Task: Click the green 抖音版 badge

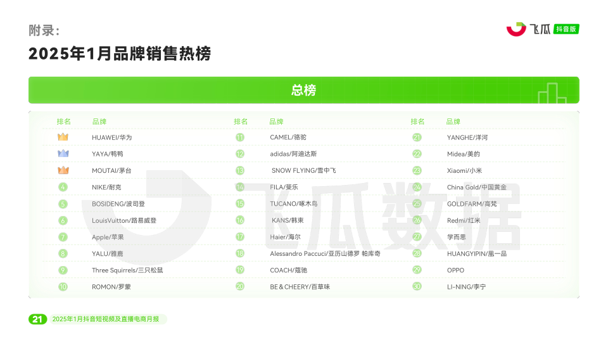Action: coord(566,29)
